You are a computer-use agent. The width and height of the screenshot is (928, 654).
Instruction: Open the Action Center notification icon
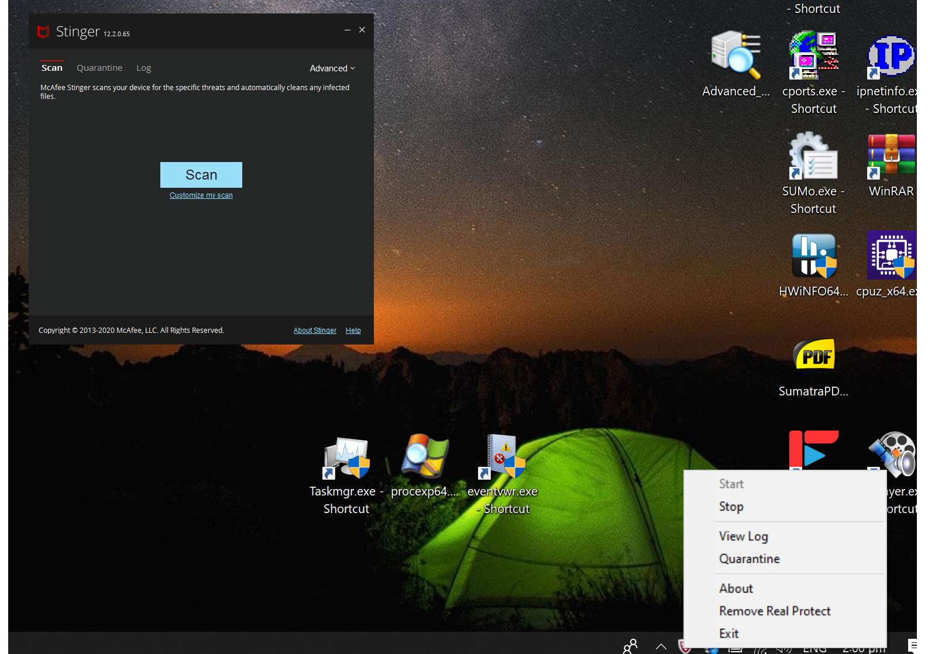[913, 646]
